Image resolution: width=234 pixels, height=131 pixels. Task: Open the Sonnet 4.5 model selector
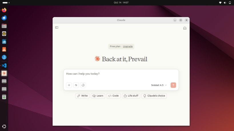(159, 85)
